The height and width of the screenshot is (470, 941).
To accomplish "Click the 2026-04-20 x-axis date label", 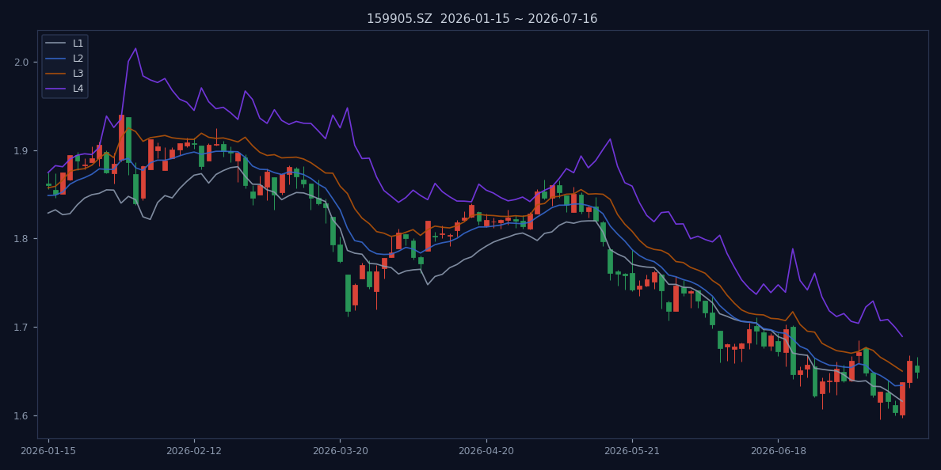I will tap(486, 451).
